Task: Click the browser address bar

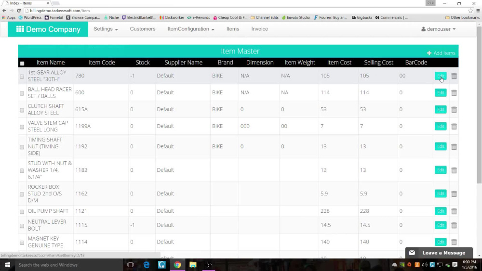Action: [246, 11]
